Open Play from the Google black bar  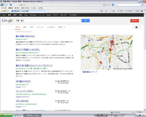(x=26, y=15)
